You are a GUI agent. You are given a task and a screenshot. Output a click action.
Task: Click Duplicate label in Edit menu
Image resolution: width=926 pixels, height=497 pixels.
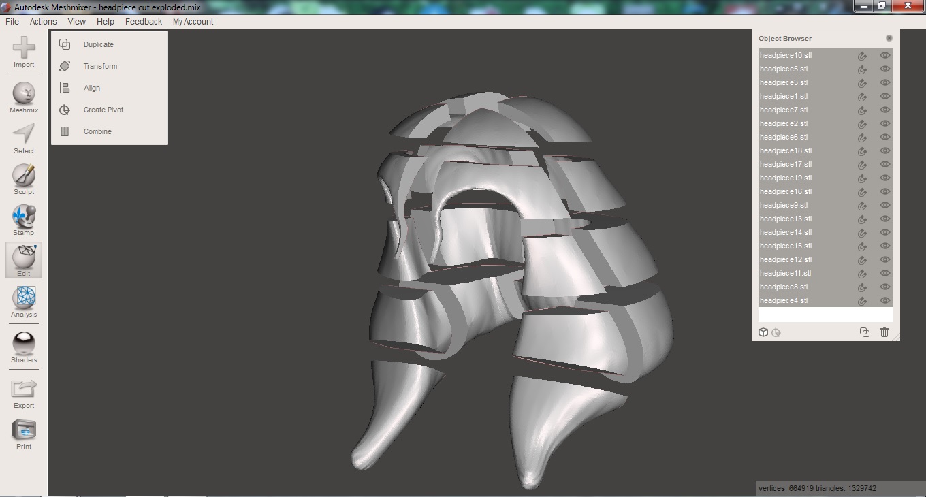(x=99, y=44)
